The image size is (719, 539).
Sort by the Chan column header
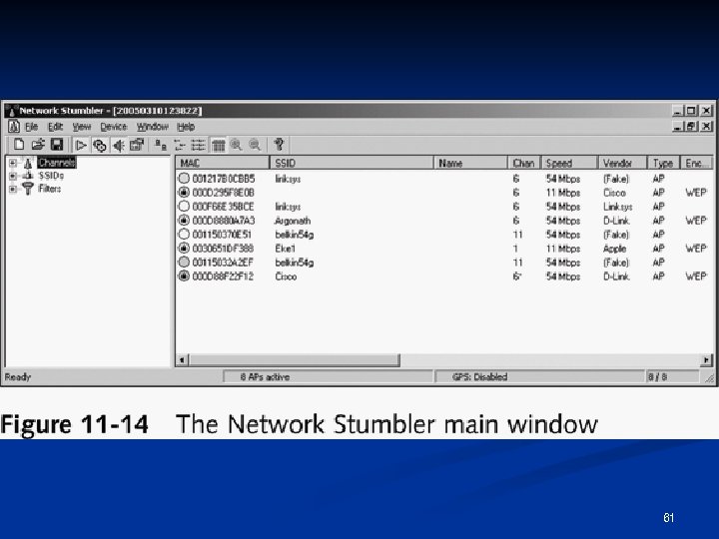pos(524,163)
